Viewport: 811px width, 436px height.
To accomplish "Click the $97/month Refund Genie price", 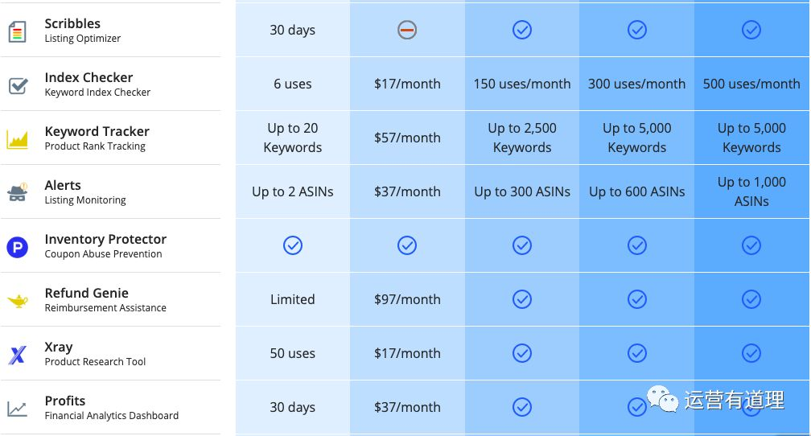I will pyautogui.click(x=407, y=299).
